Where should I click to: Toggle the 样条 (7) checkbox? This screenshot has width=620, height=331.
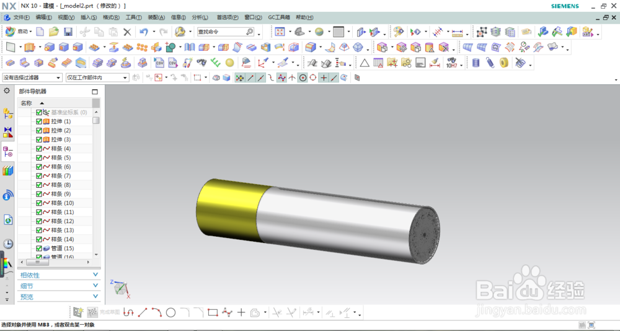click(38, 176)
